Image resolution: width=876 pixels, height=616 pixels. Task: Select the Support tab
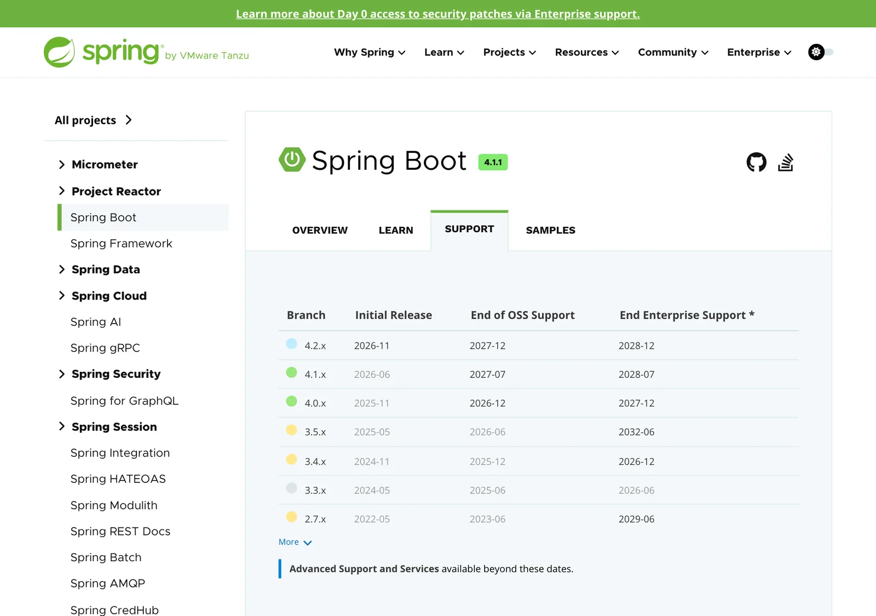[x=469, y=230]
